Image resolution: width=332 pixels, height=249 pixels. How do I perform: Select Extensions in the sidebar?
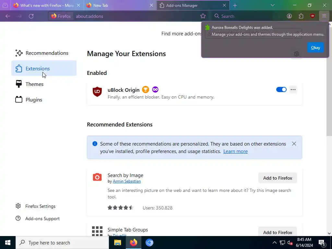[44, 68]
